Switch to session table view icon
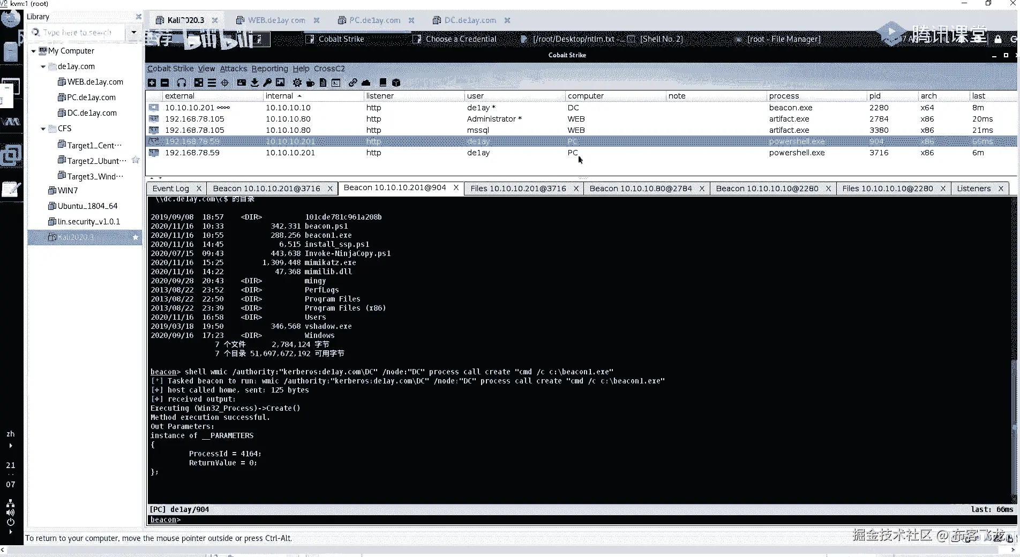This screenshot has height=557, width=1020. tap(212, 82)
